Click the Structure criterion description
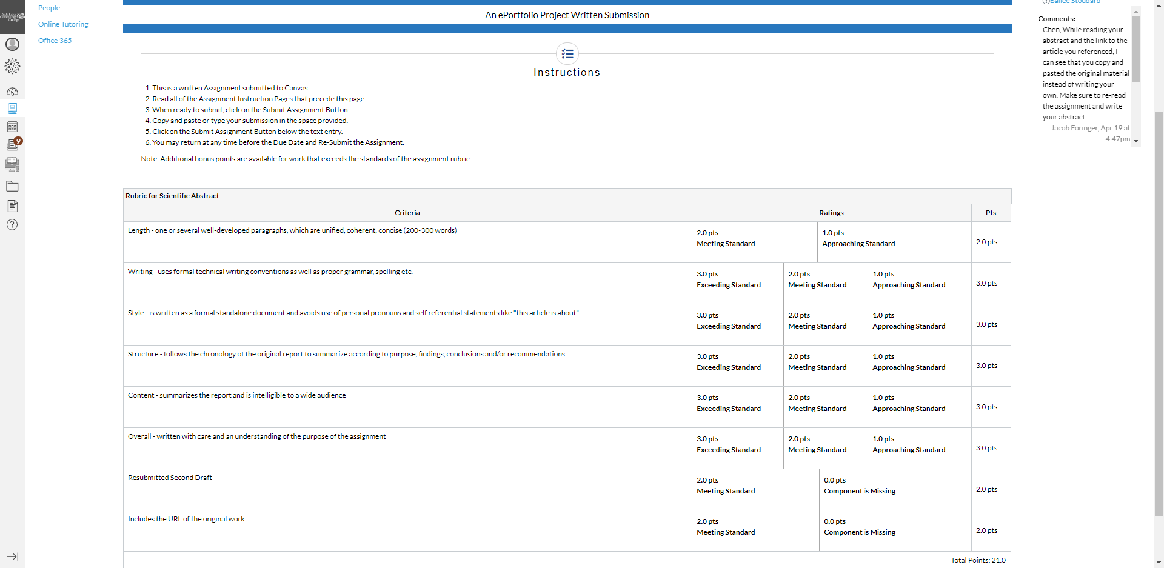Image resolution: width=1164 pixels, height=568 pixels. 346,354
